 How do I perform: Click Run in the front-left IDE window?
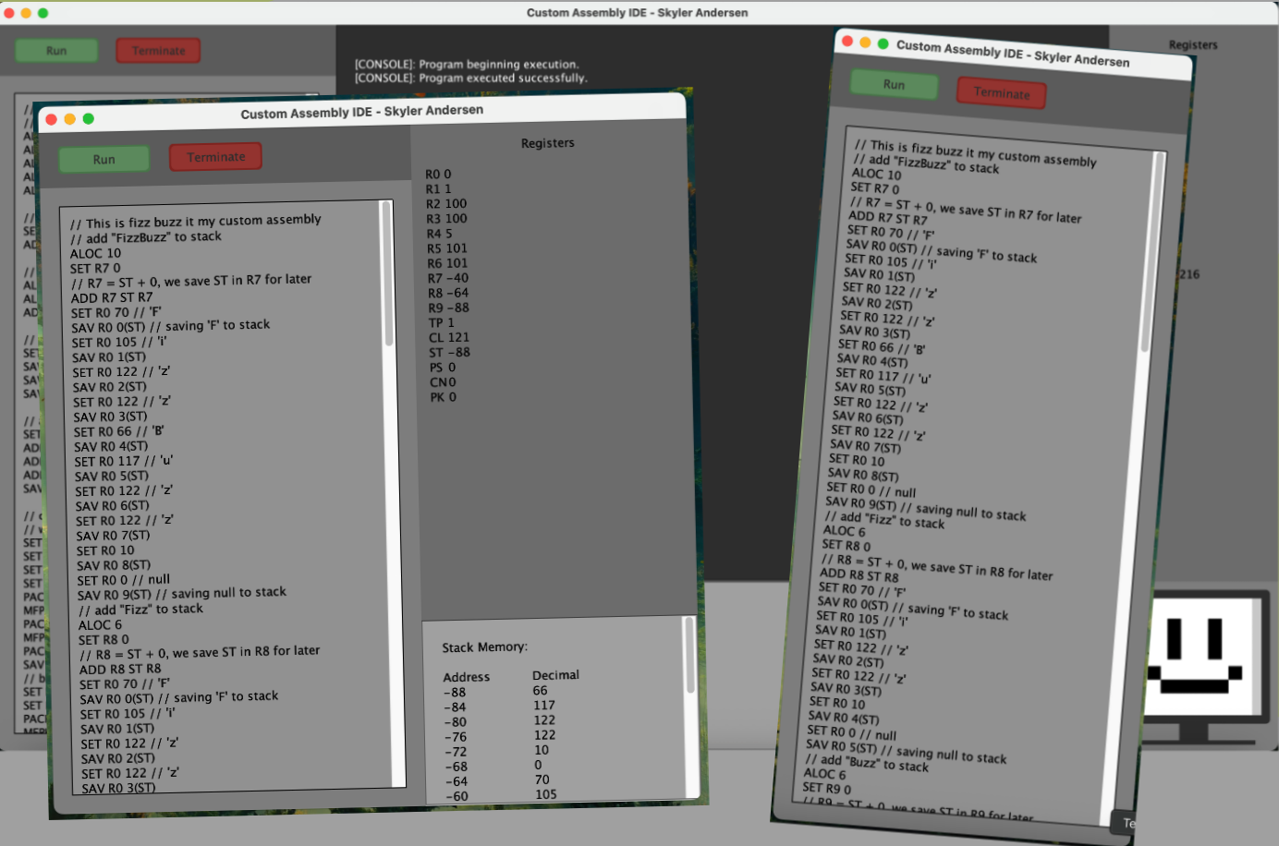[104, 159]
